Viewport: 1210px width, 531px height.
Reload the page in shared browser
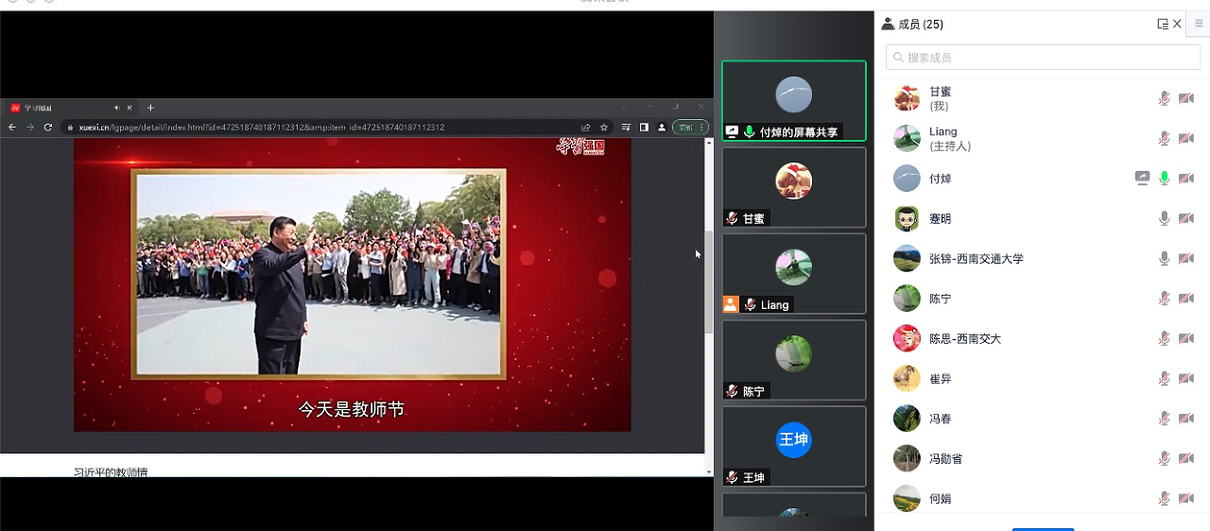(48, 128)
